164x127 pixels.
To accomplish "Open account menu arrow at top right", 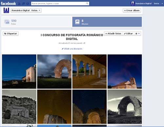I will pos(162,4).
